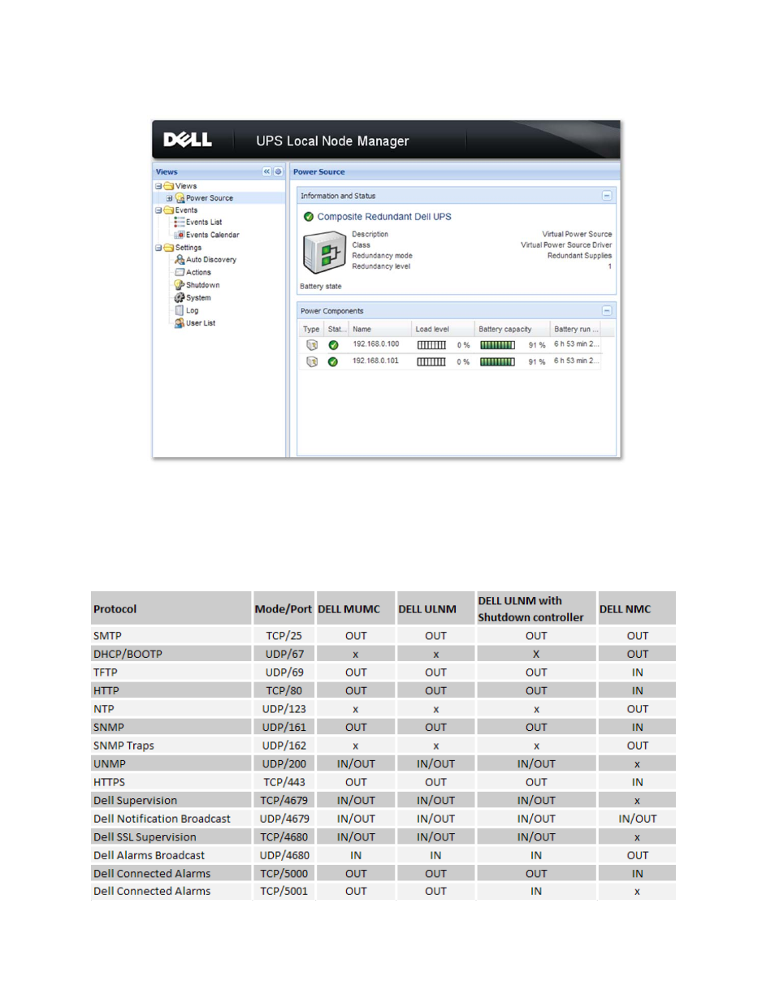Open the Log page
Viewport: 775px width, 1003px height.
click(192, 310)
